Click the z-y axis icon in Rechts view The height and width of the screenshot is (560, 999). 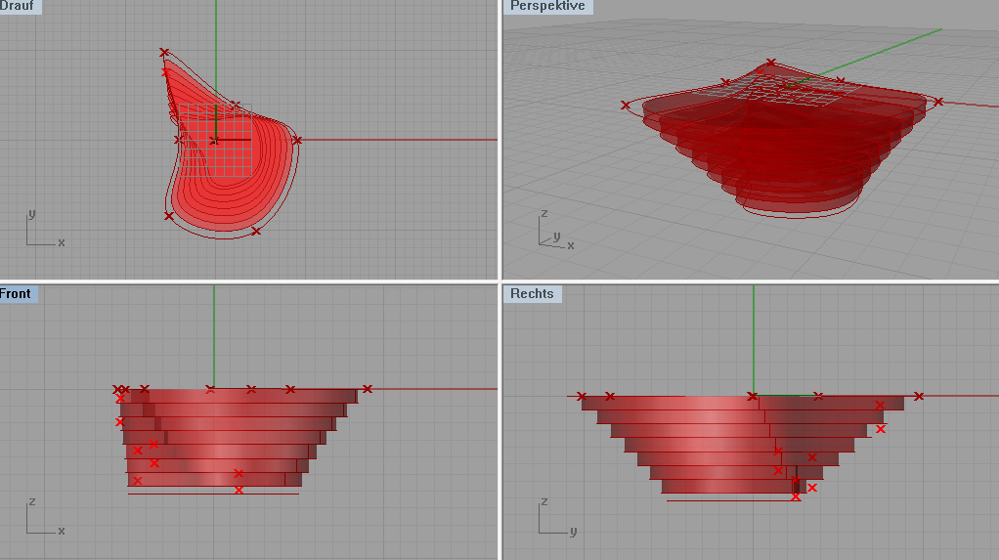(x=557, y=517)
